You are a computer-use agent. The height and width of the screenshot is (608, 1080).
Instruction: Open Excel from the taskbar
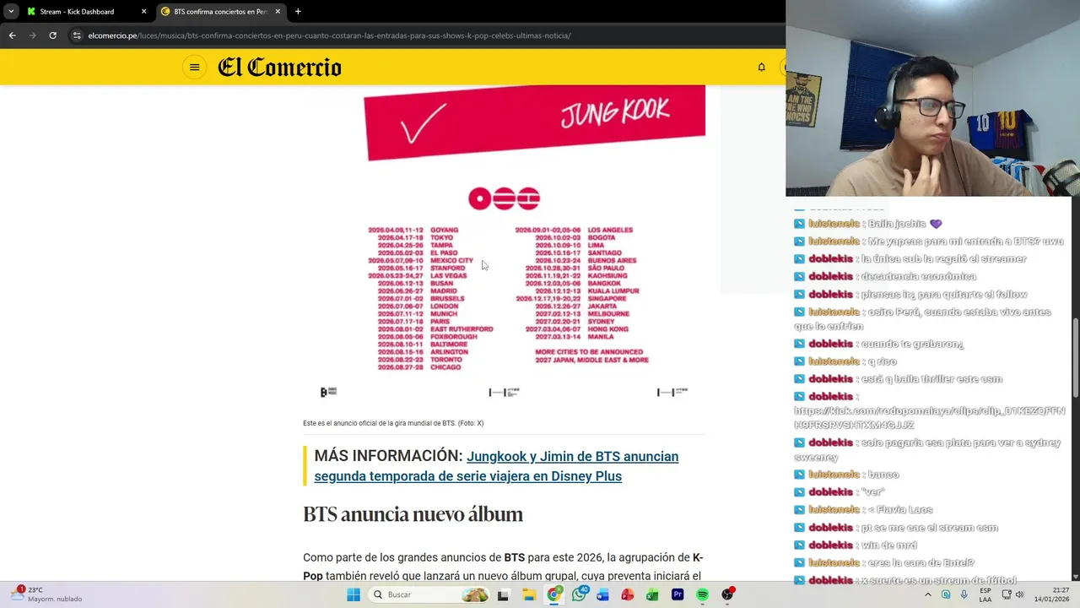click(x=652, y=594)
